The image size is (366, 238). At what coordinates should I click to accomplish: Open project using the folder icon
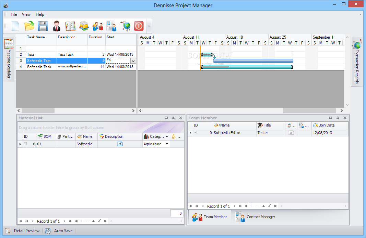[x=29, y=26]
